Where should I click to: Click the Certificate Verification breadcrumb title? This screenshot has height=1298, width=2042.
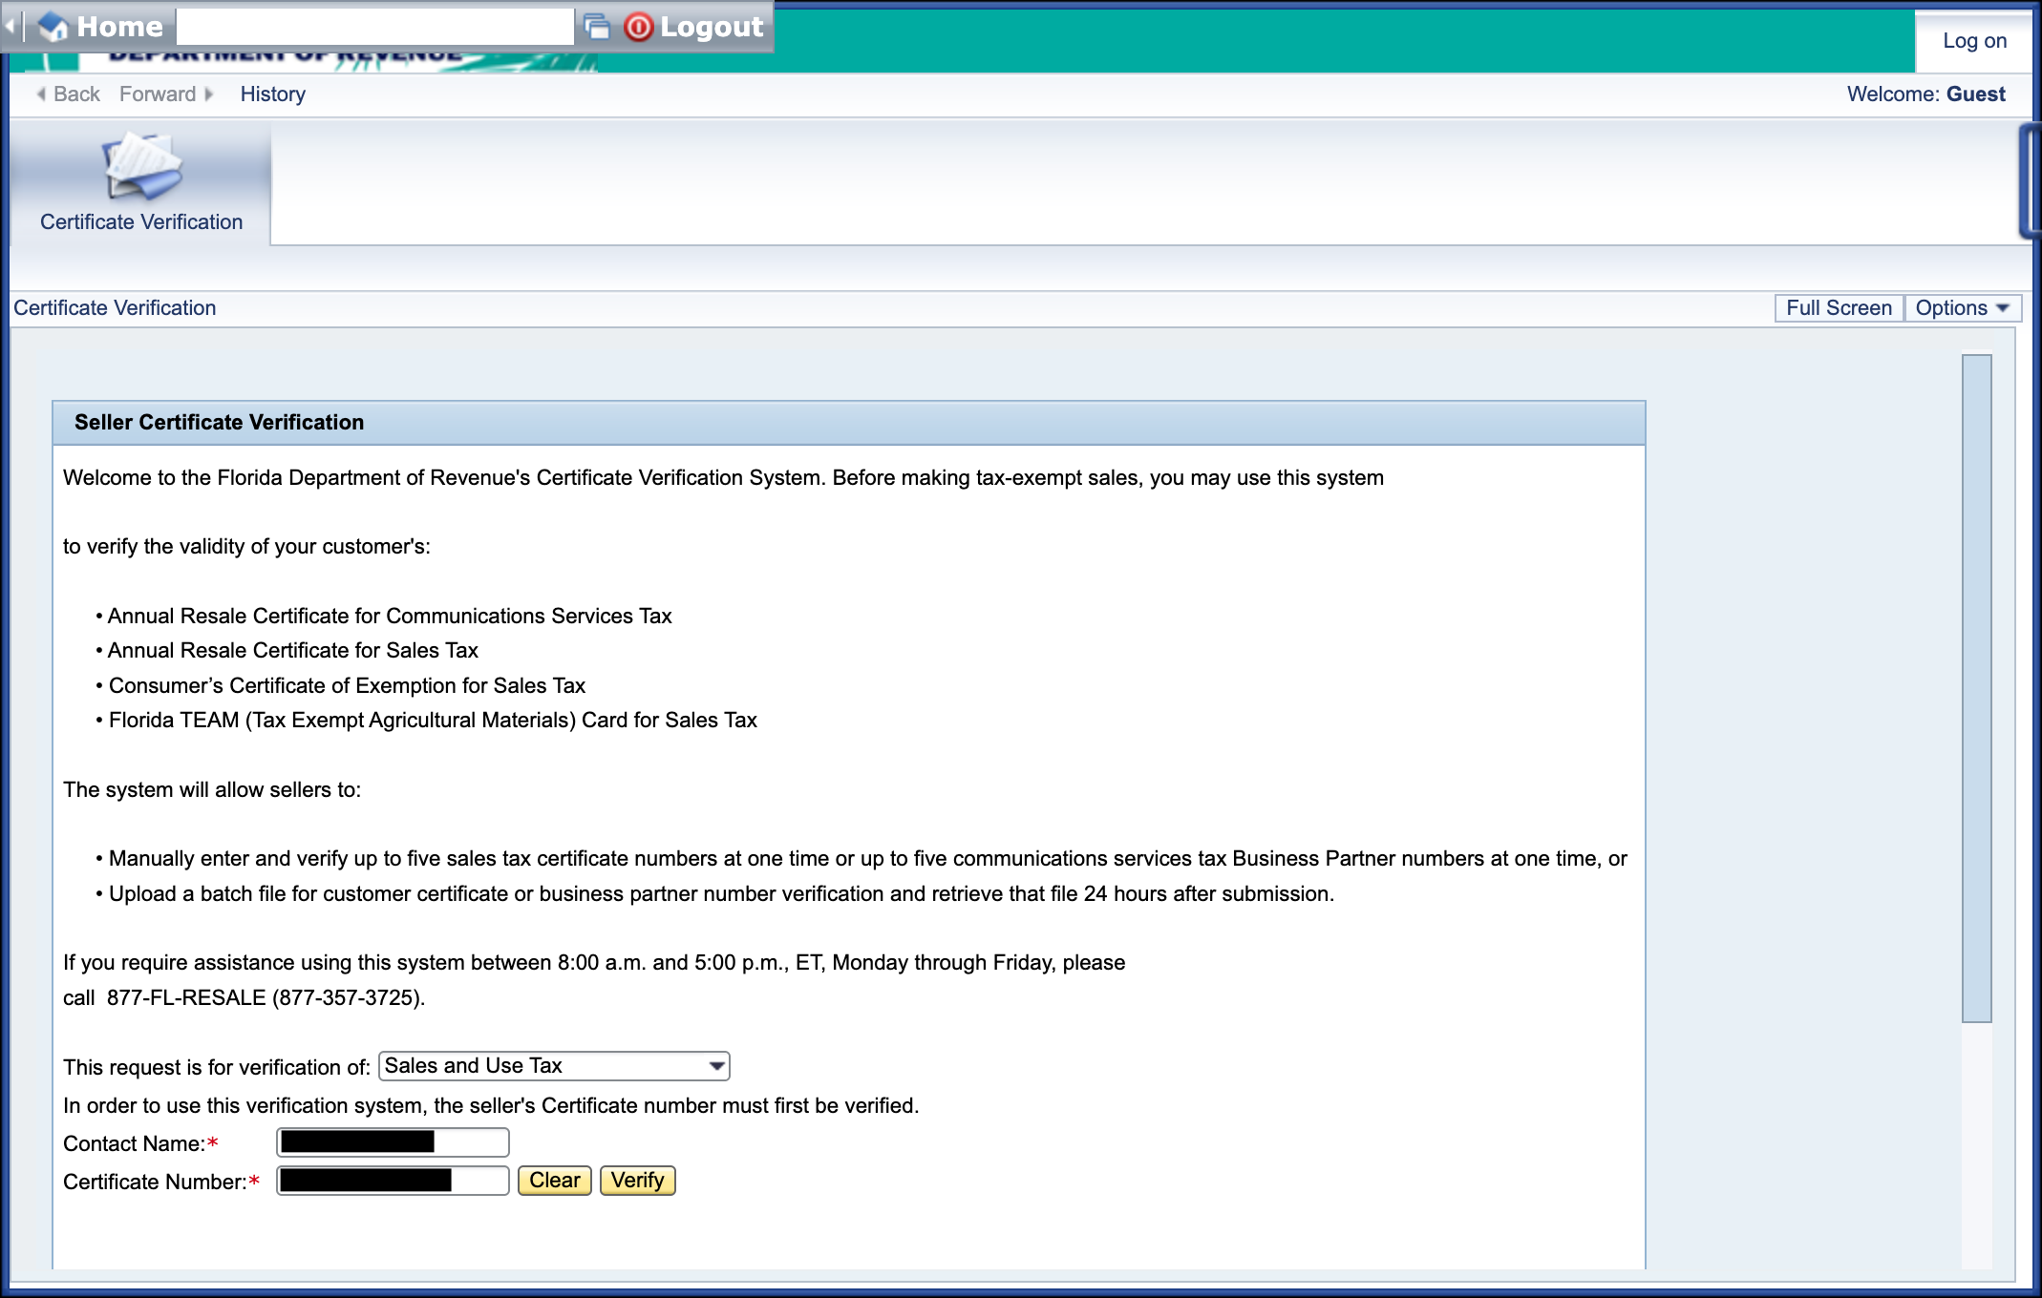pyautogui.click(x=115, y=308)
